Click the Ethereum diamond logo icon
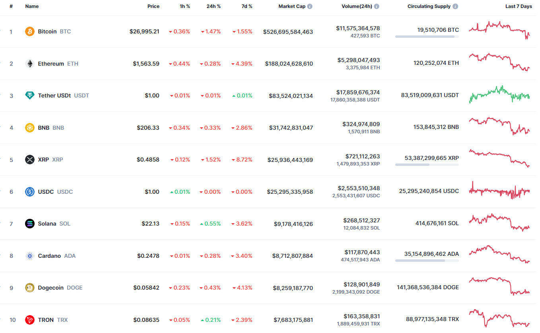 click(30, 64)
